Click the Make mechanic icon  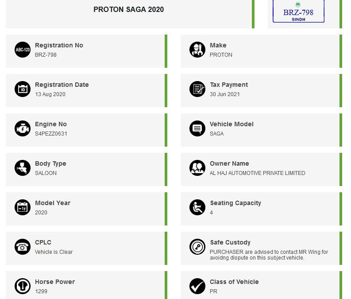point(197,50)
